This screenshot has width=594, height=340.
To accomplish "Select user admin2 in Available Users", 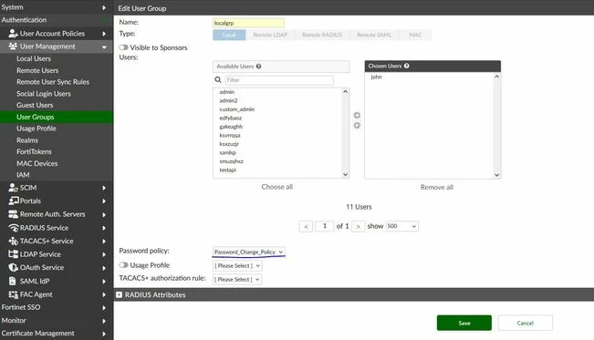I will click(228, 100).
